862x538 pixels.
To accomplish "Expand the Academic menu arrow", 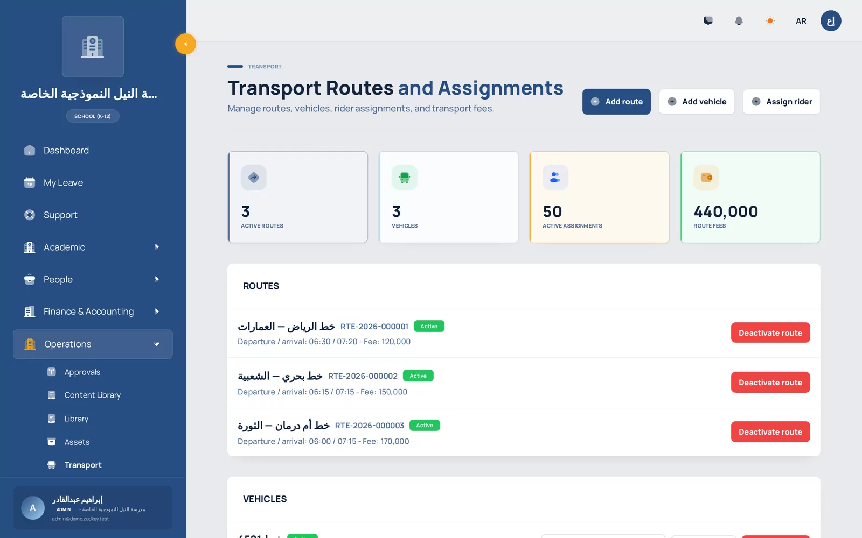I will pyautogui.click(x=157, y=247).
